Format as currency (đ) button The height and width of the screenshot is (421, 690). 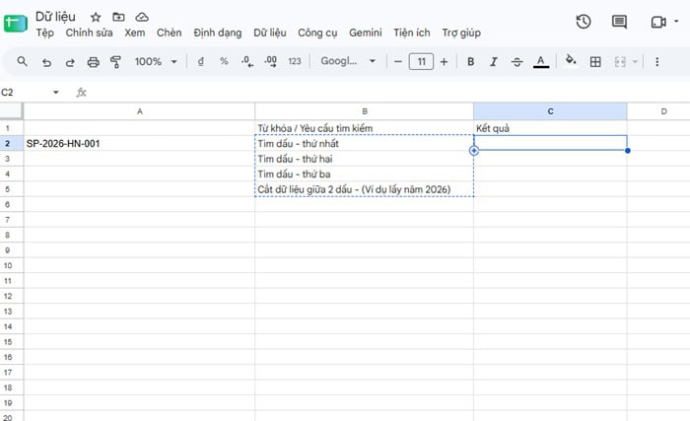tap(201, 62)
